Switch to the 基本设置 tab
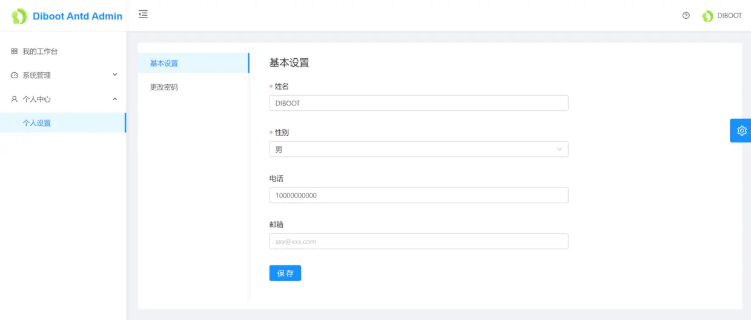 (x=193, y=63)
